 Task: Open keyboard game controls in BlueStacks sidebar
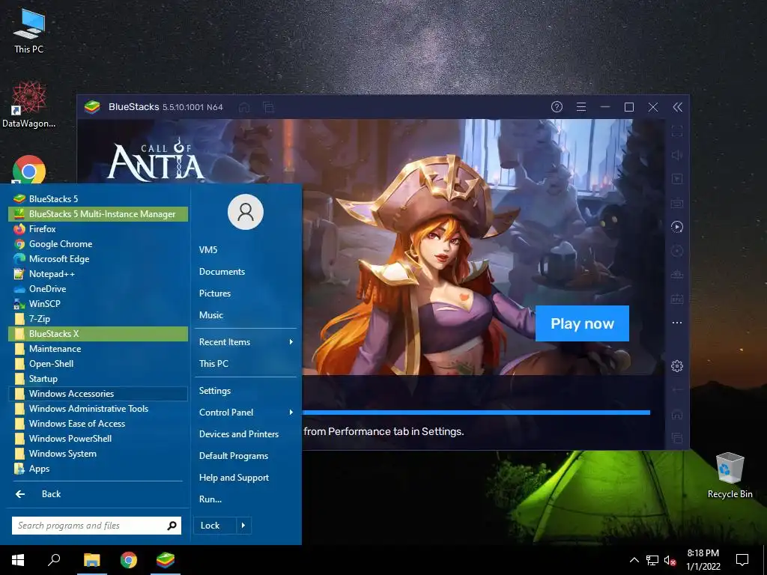pyautogui.click(x=677, y=203)
